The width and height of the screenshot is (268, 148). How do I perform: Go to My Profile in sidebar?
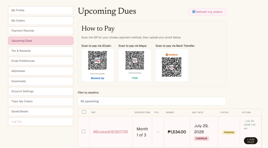tap(41, 10)
